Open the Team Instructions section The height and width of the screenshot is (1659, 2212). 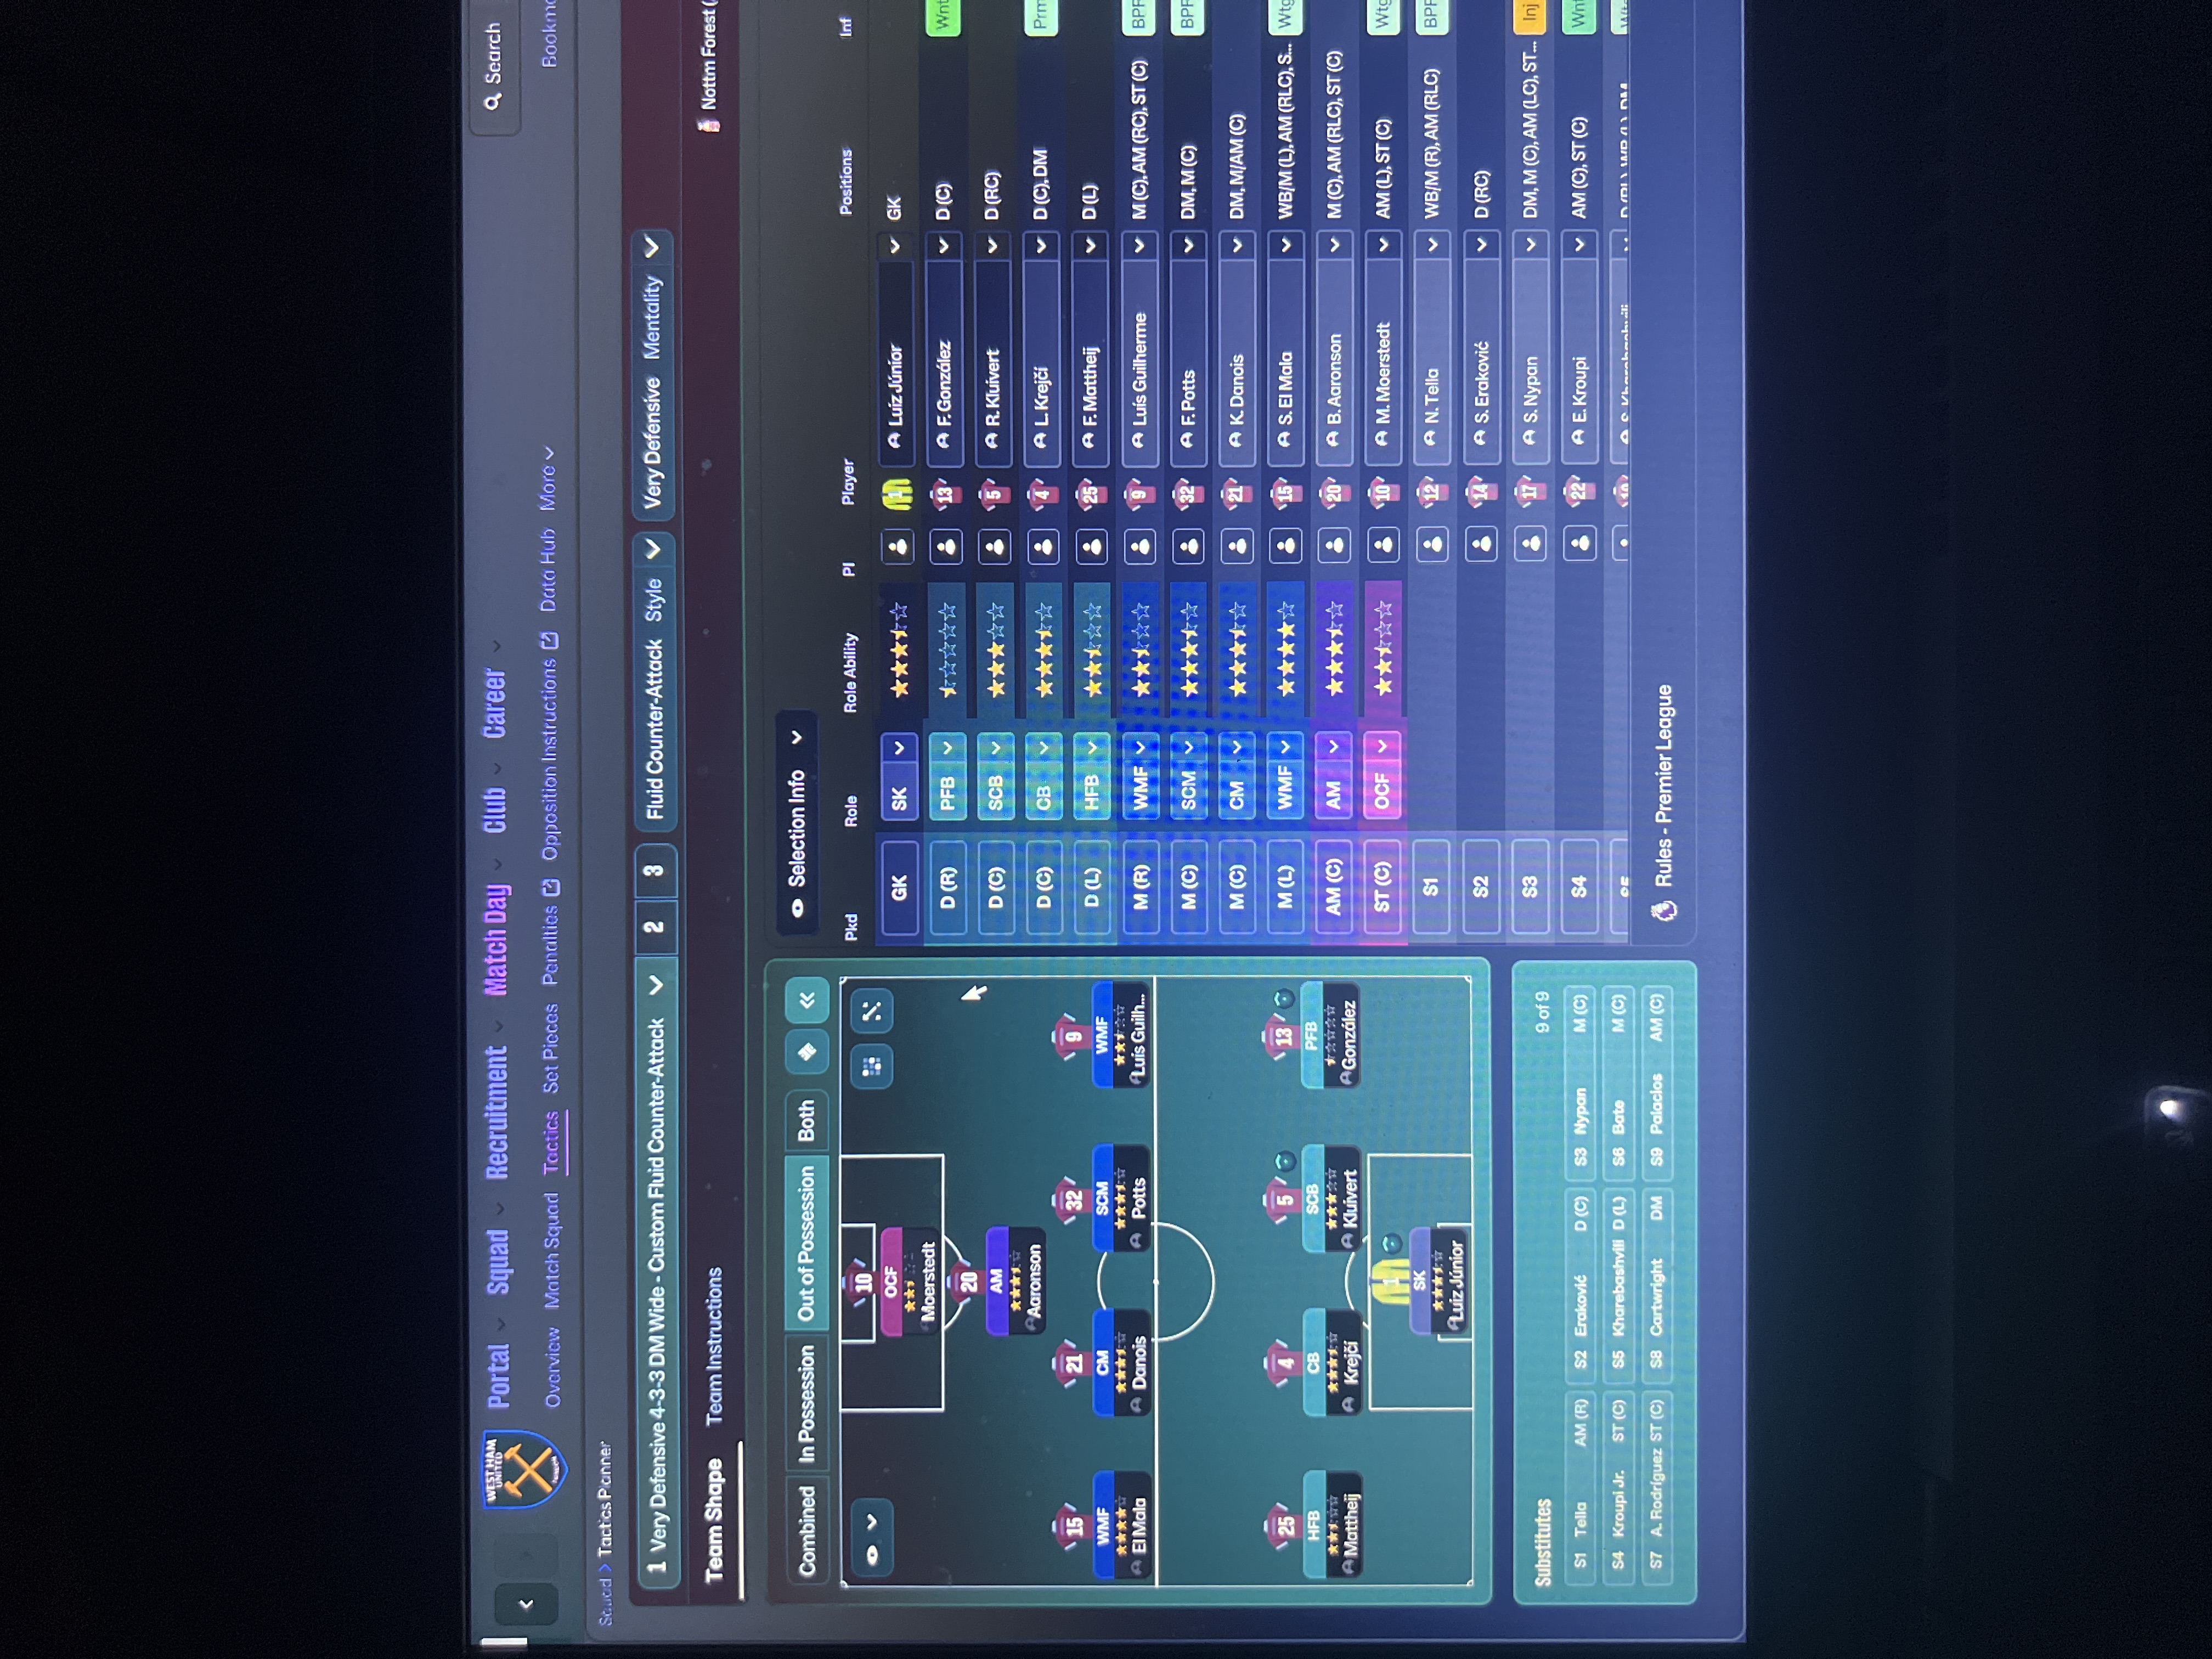[714, 1346]
